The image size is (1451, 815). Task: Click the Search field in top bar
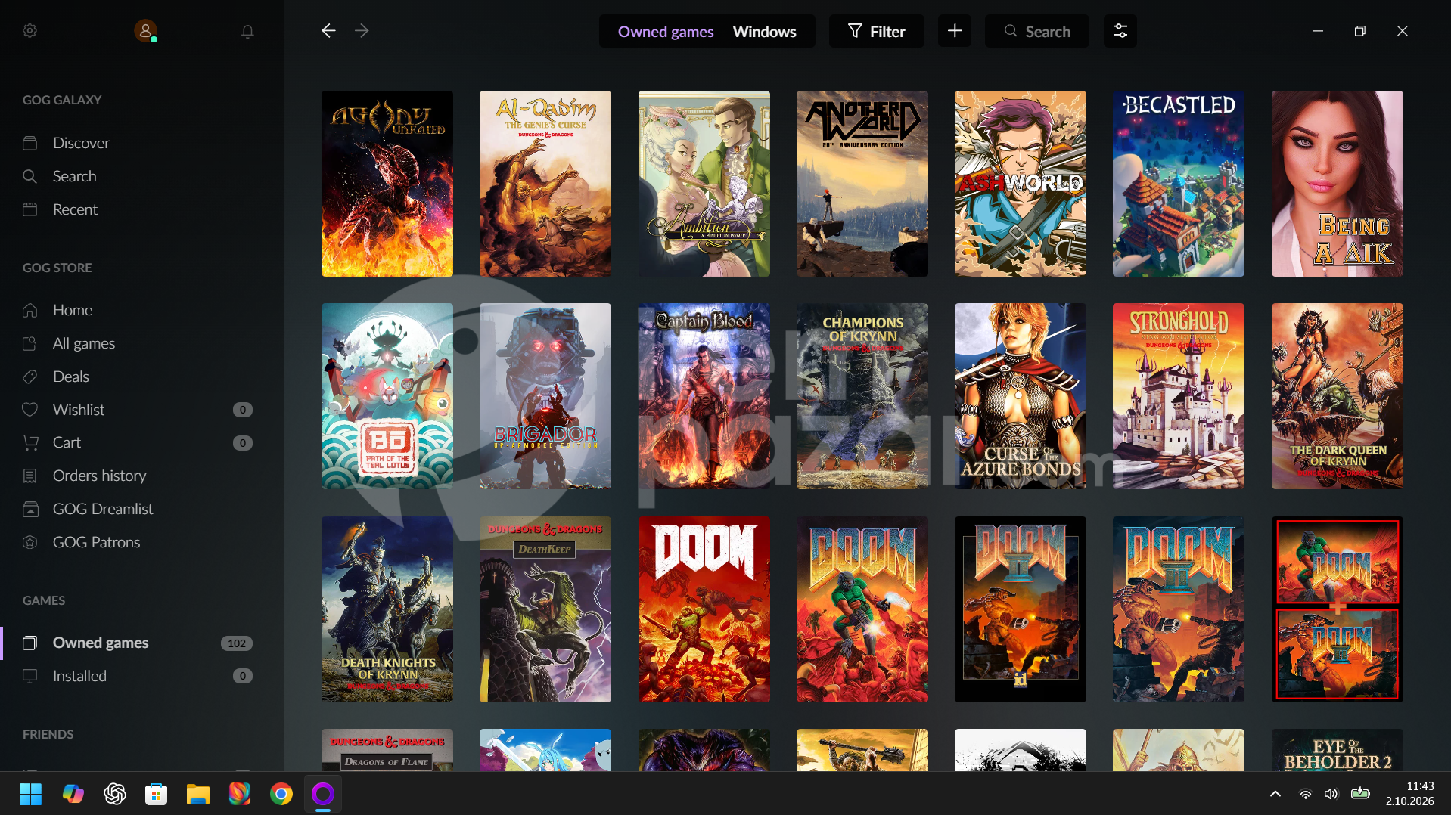click(x=1037, y=31)
